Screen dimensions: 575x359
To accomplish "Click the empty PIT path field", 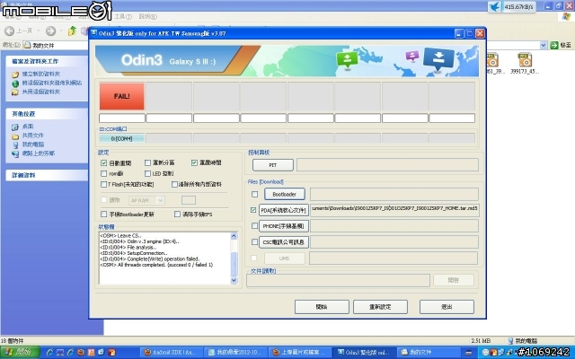I will pos(387,165).
